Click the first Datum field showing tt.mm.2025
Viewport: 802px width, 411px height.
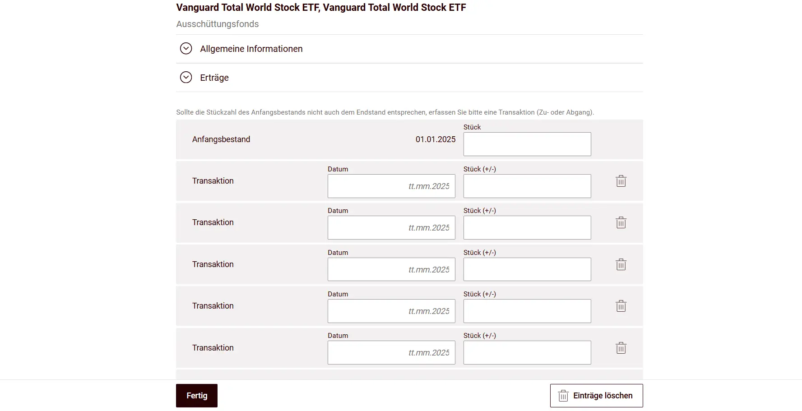[391, 186]
